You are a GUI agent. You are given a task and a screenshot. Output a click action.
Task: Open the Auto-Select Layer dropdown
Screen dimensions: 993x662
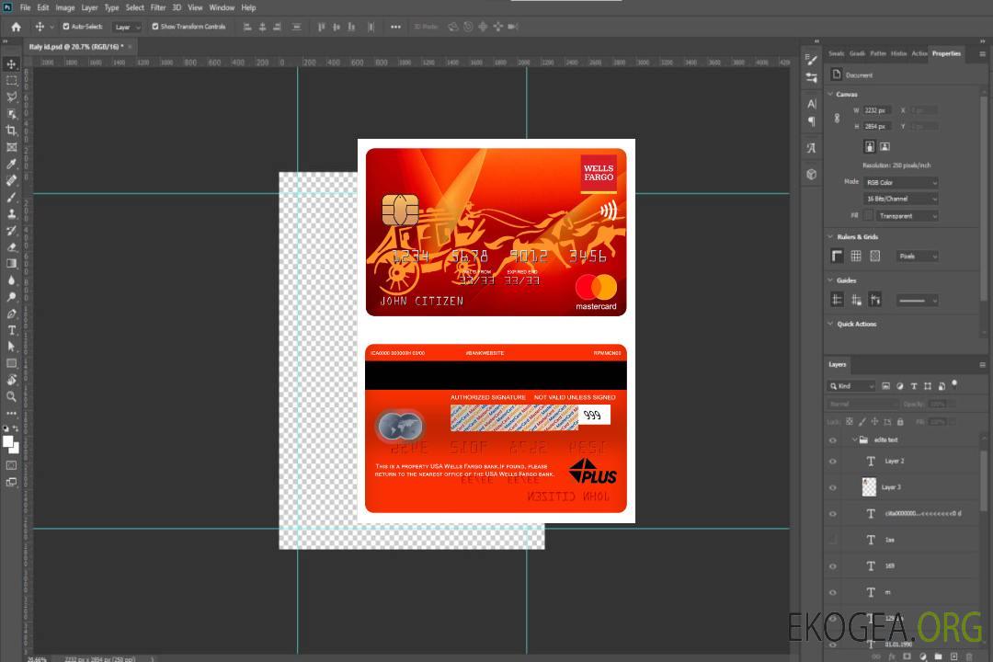click(x=127, y=27)
